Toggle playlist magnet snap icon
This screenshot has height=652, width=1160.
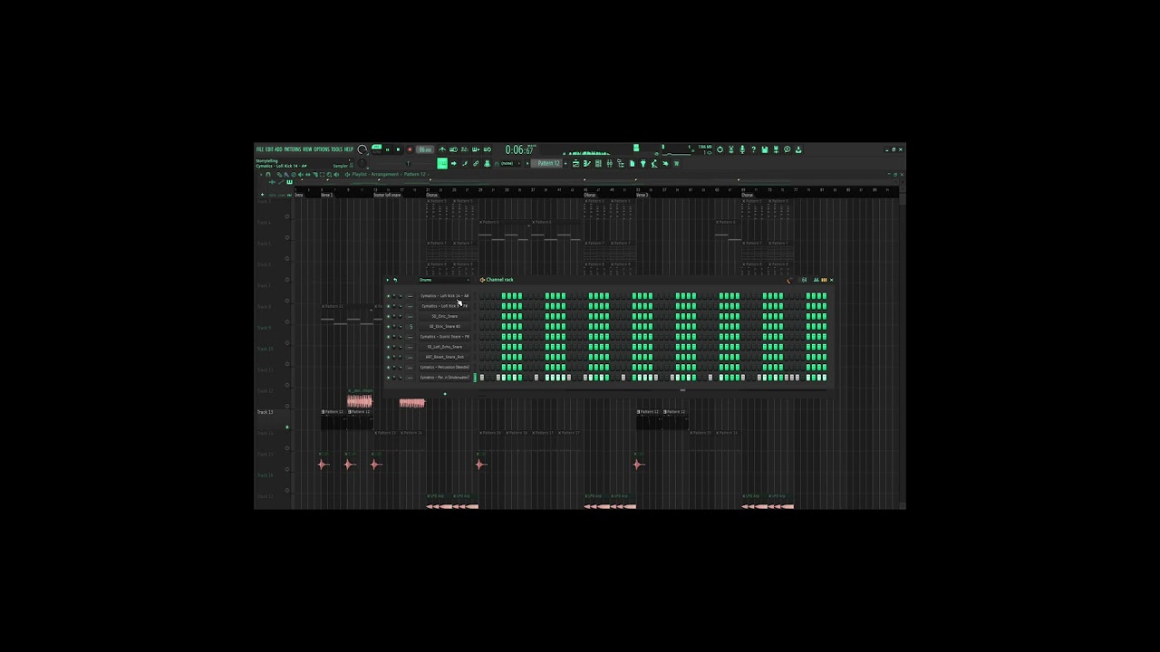(268, 174)
